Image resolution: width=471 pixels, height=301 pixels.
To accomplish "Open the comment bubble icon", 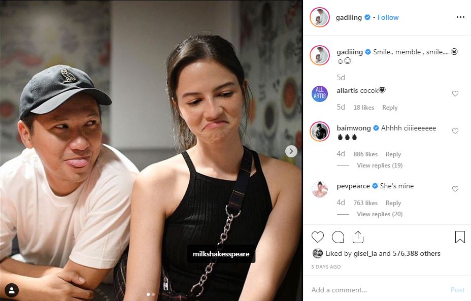I will [x=338, y=237].
